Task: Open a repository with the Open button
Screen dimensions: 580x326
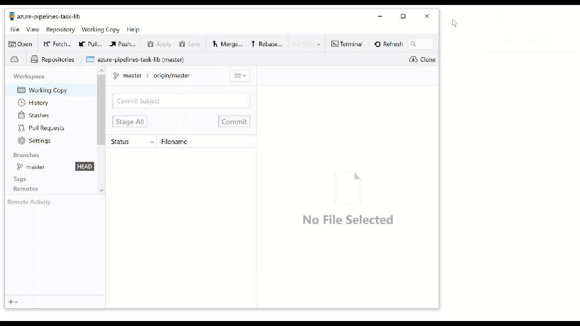Action: [20, 44]
